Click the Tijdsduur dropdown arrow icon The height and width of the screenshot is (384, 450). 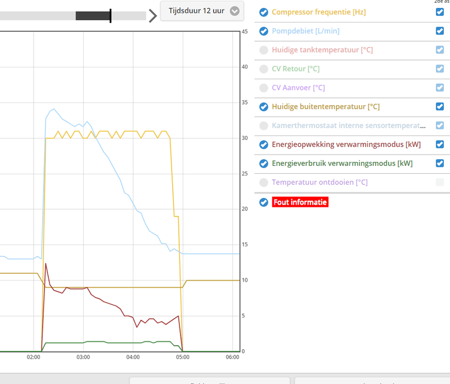[235, 11]
